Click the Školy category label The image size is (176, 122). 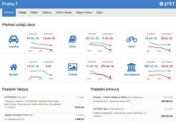[73, 46]
